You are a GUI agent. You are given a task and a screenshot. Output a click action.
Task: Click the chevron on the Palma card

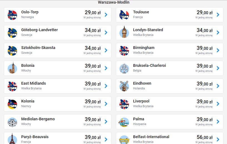pos(218,122)
